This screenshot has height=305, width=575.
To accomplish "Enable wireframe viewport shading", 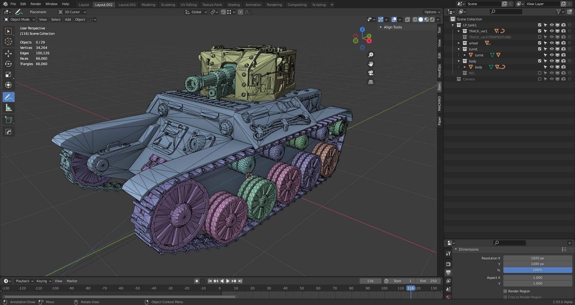I will (415, 19).
